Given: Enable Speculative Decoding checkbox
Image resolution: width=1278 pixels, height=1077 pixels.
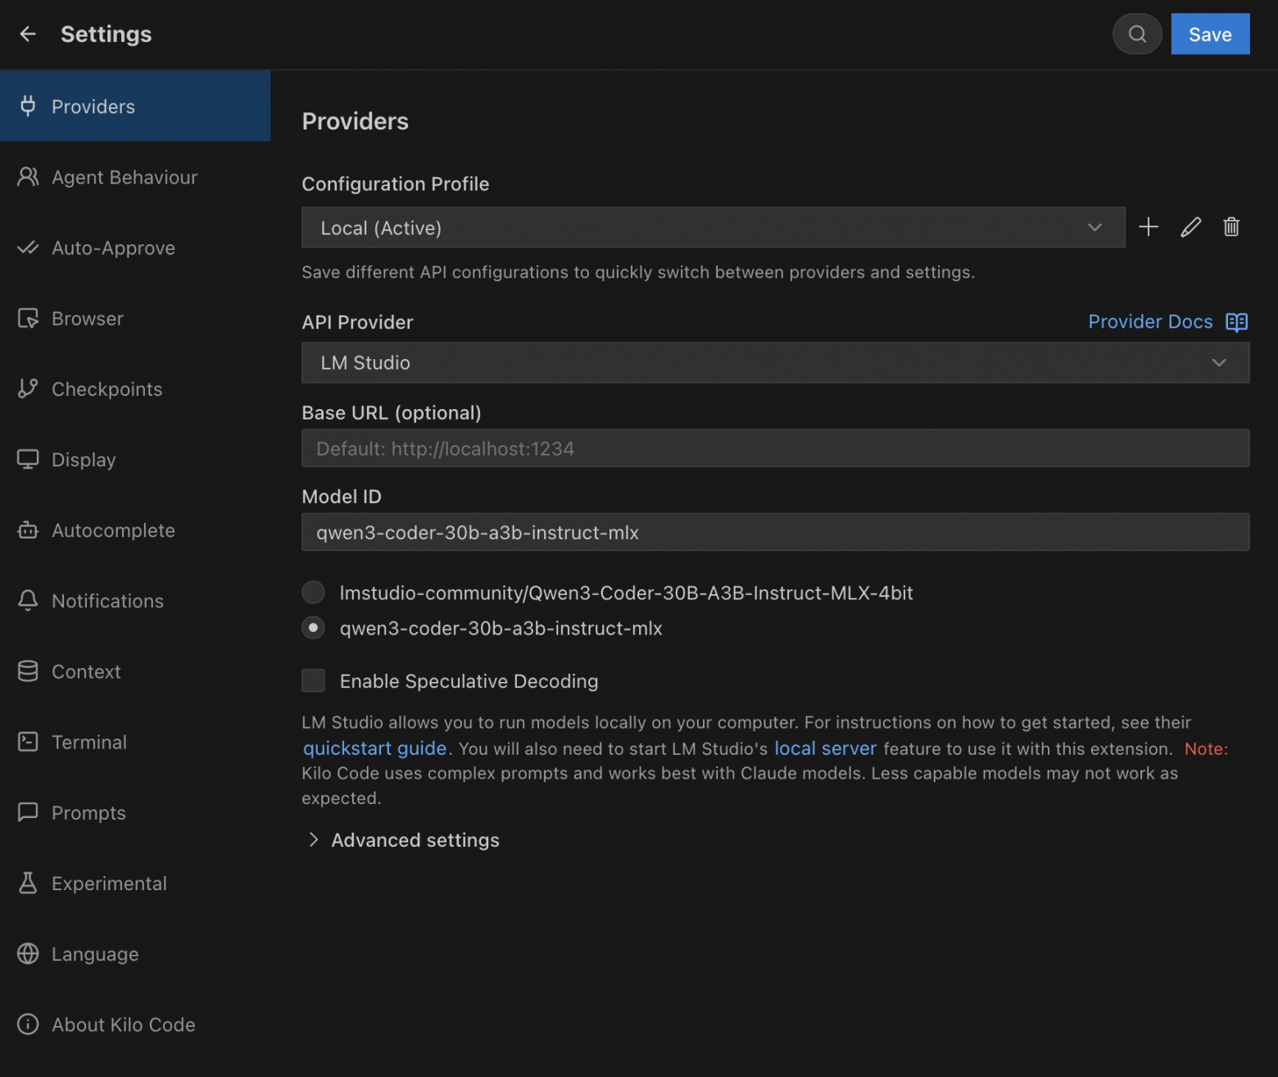Looking at the screenshot, I should coord(313,680).
